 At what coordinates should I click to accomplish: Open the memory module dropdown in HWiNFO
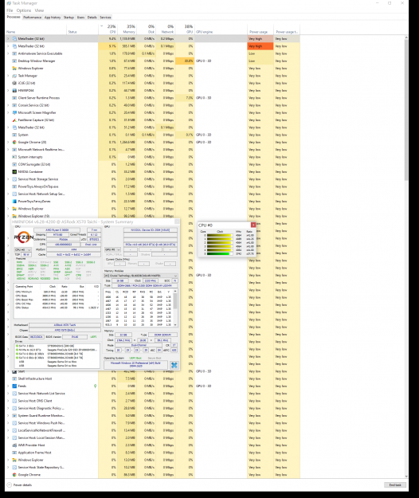pos(141,276)
